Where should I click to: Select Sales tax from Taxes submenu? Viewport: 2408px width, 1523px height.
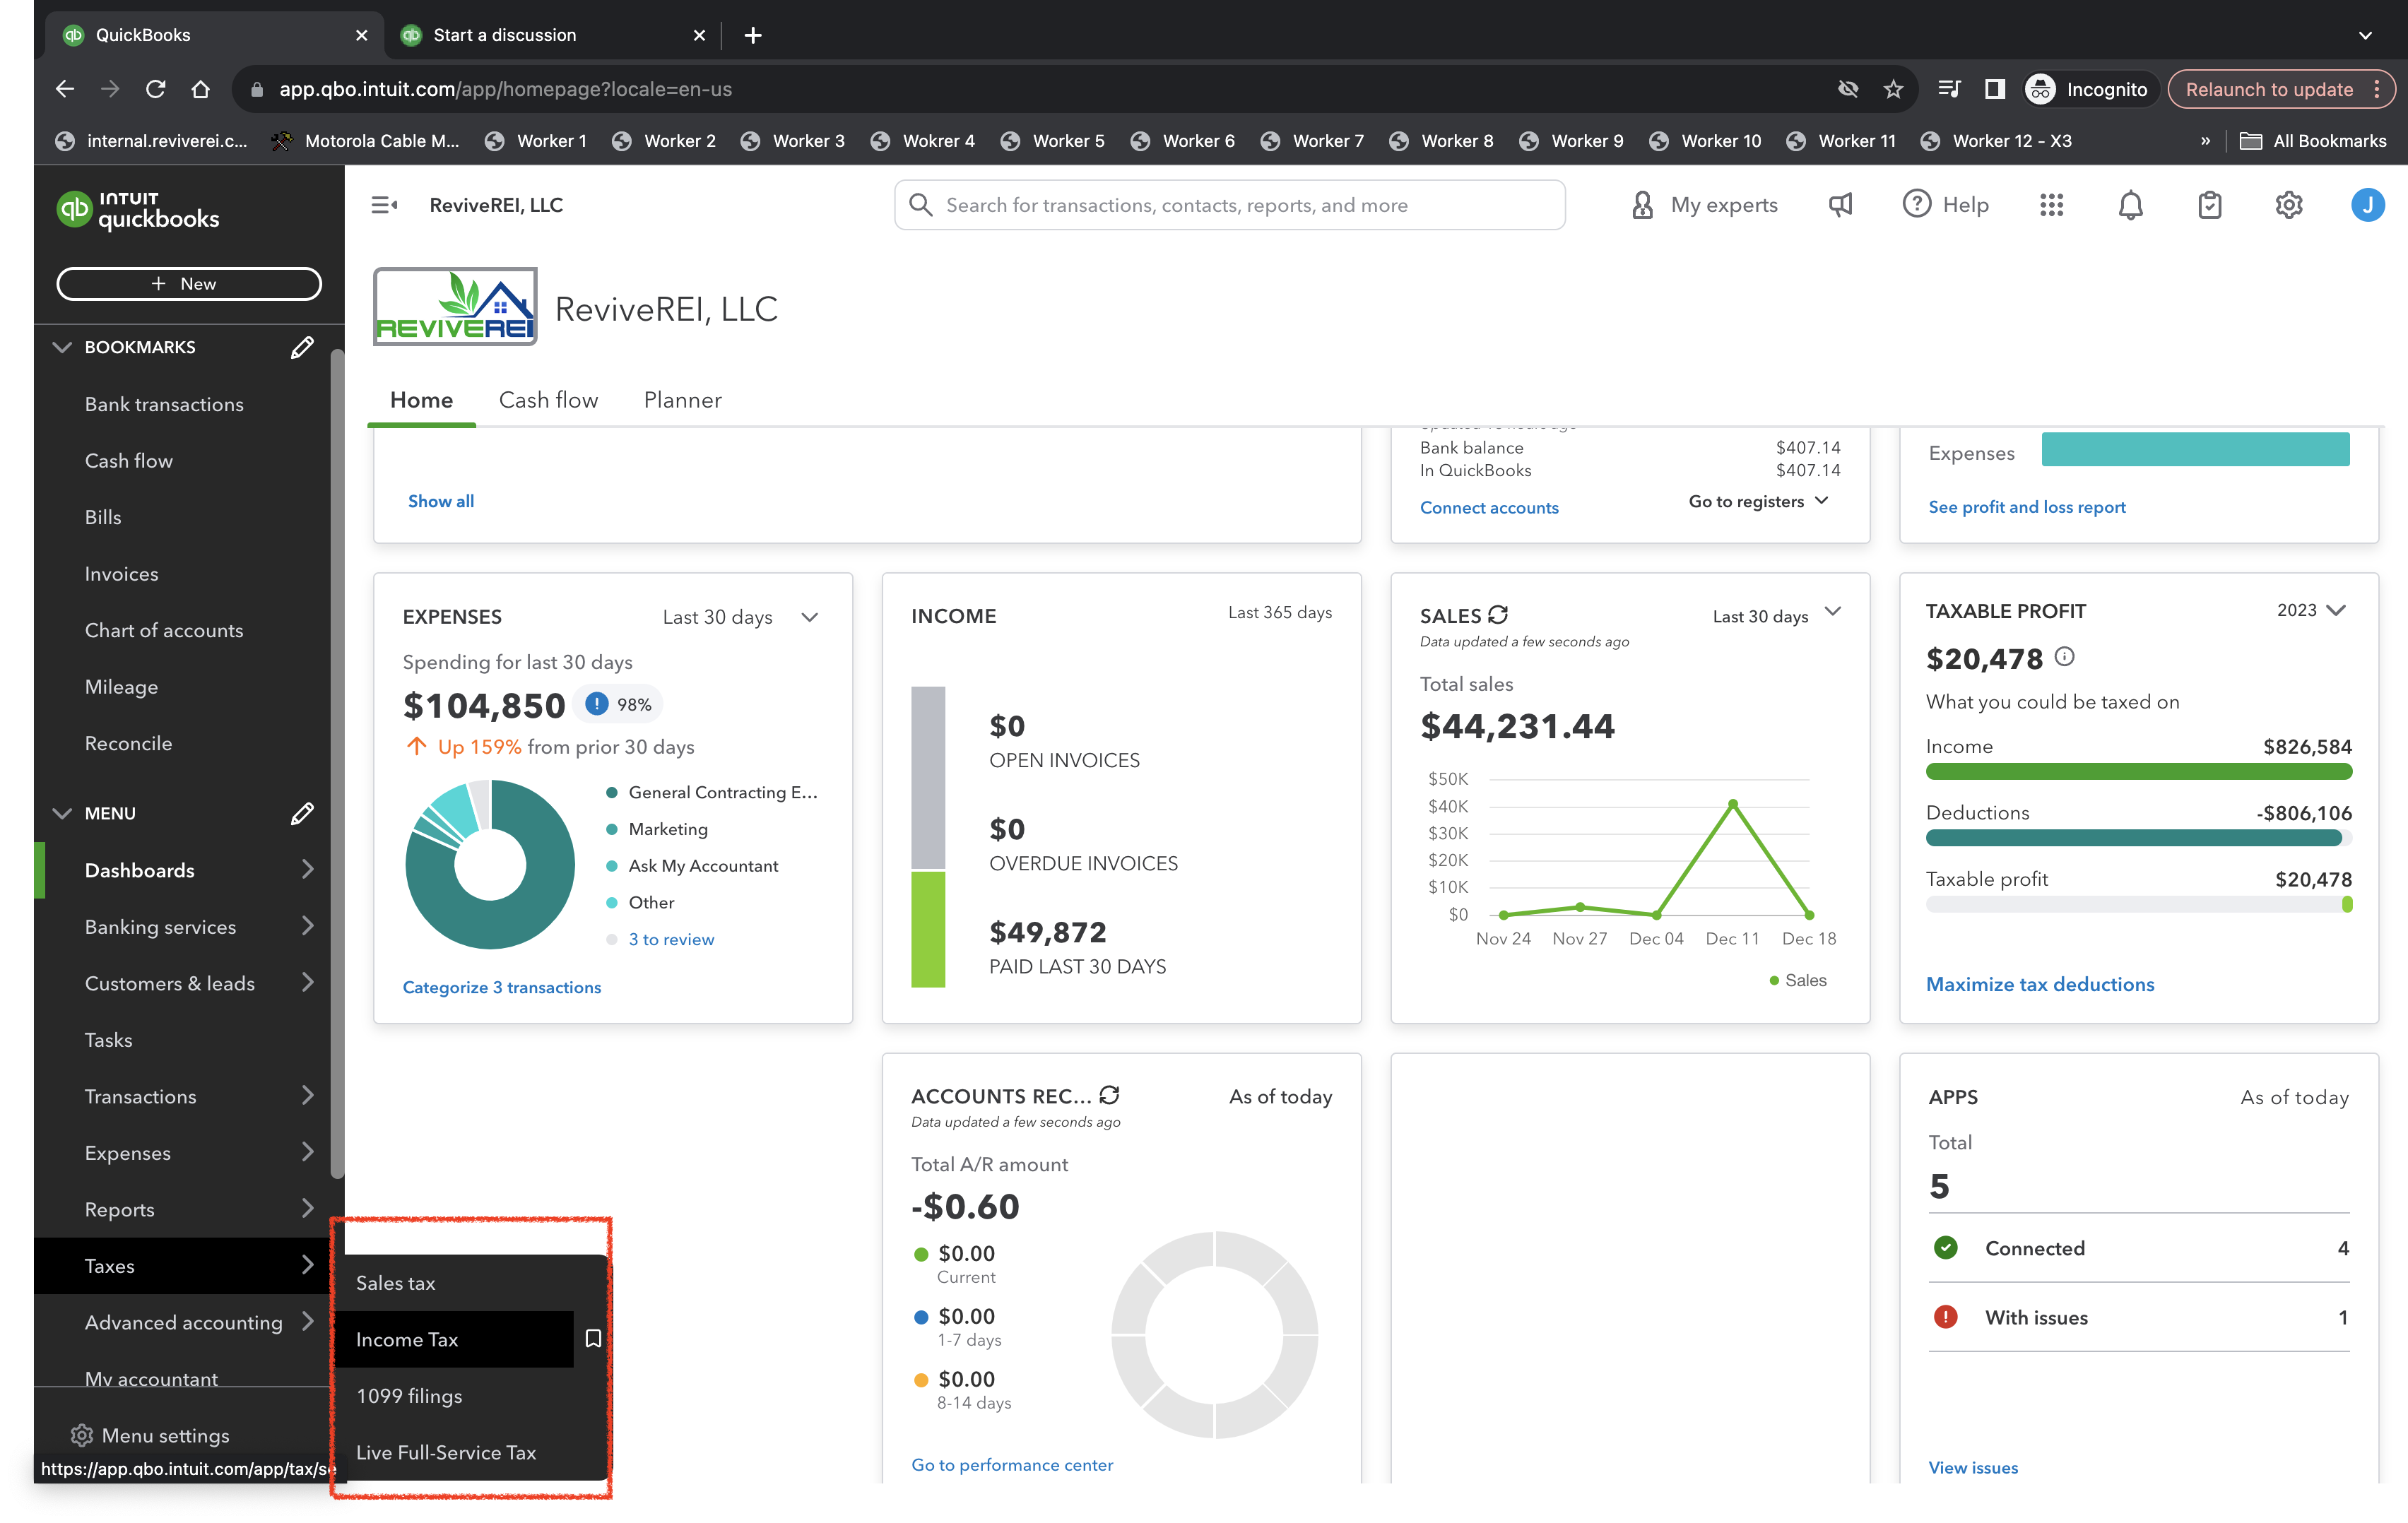396,1283
